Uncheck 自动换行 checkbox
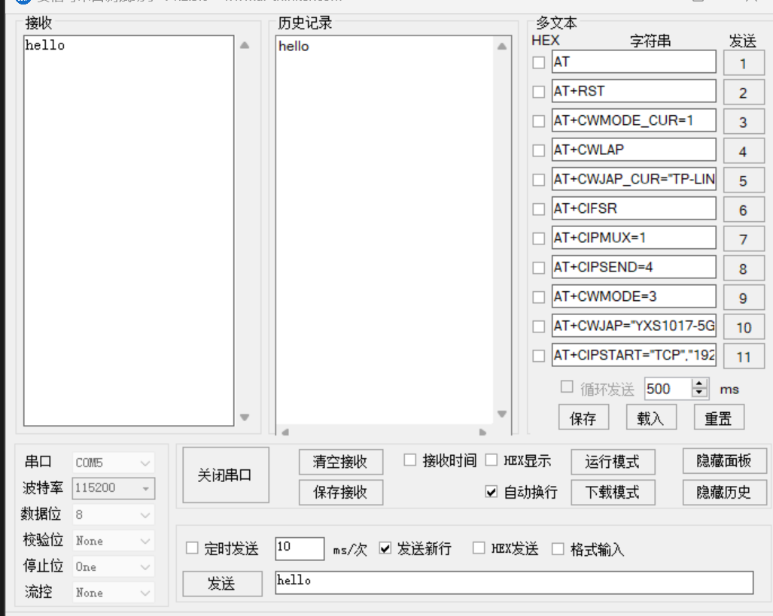 tap(491, 491)
